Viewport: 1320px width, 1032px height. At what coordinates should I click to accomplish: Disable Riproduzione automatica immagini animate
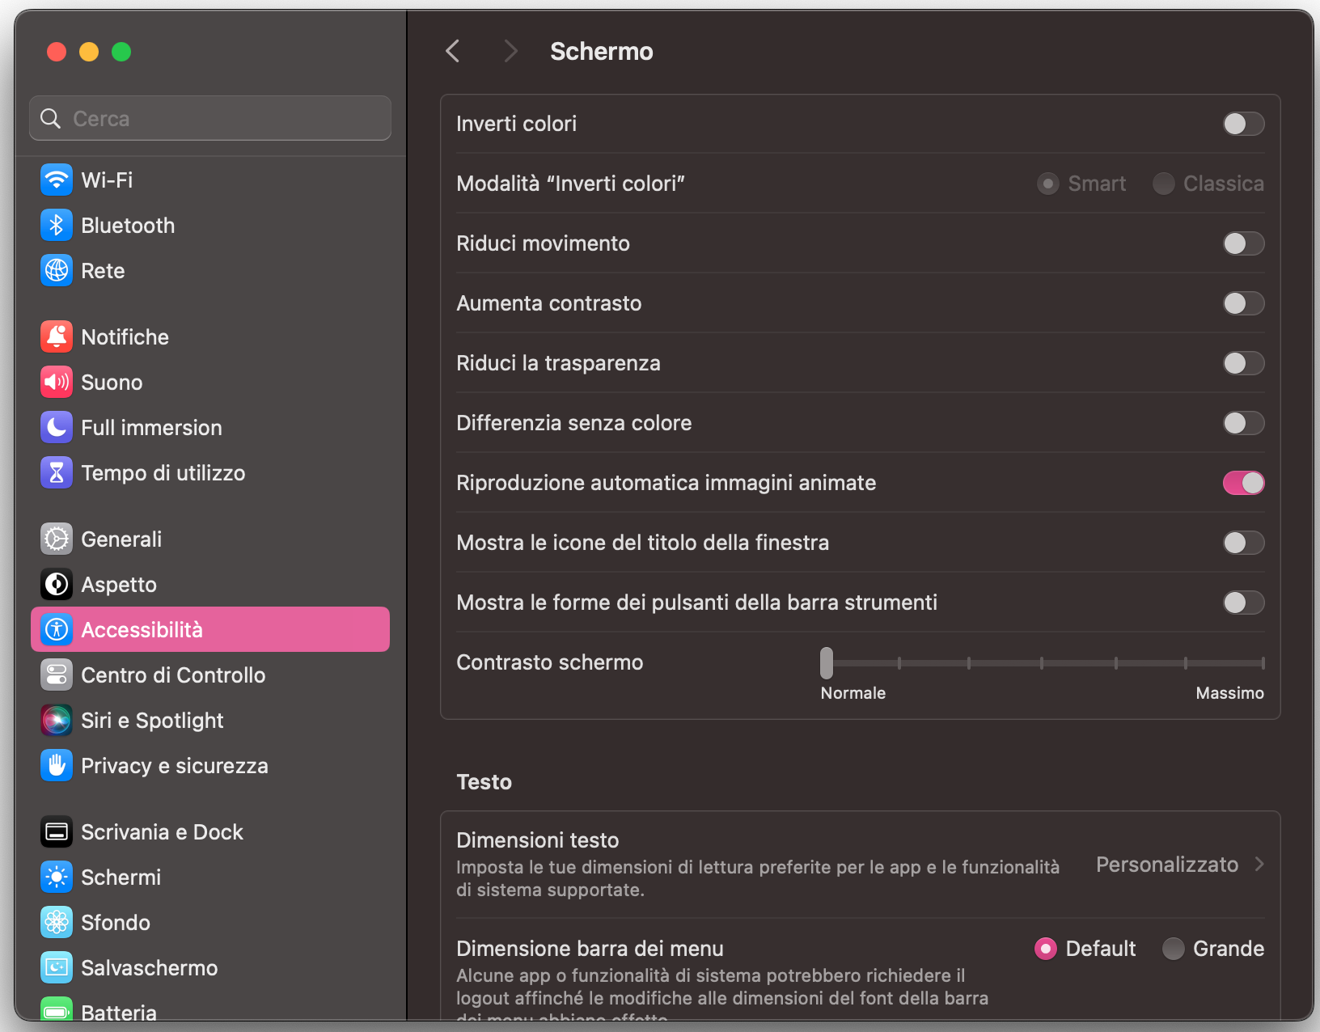coord(1243,483)
